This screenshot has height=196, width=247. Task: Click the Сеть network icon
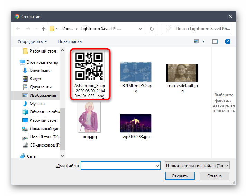22,156
